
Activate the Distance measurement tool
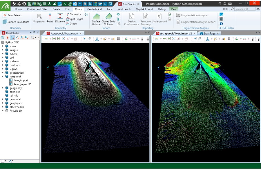60,18
